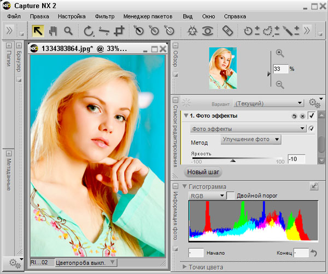Pick the Zoom magnifier tool

pos(68,31)
